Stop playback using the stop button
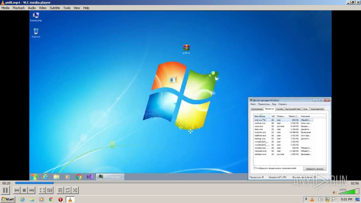 [x=24, y=191]
